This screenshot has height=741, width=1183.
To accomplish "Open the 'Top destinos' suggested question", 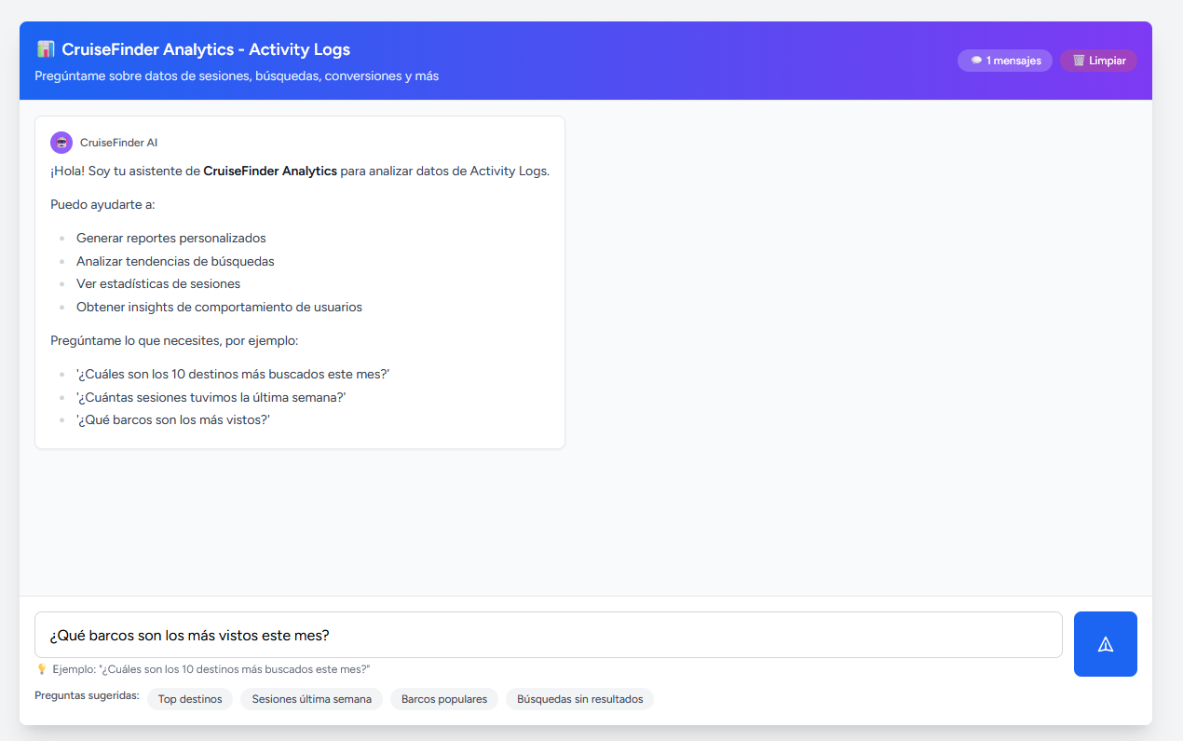I will [189, 698].
